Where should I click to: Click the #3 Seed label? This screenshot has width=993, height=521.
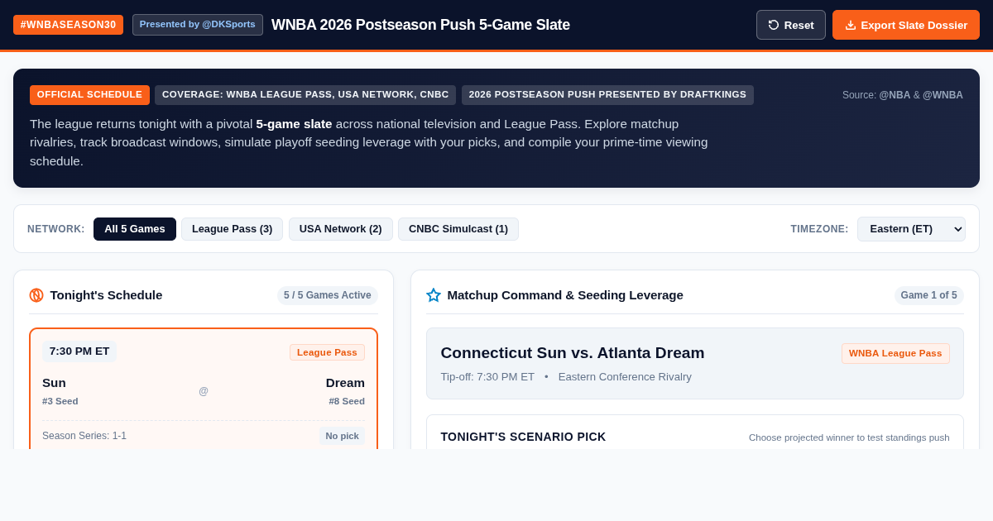pos(60,401)
